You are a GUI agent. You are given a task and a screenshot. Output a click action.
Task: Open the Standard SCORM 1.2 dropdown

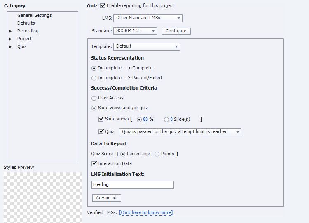pos(135,31)
